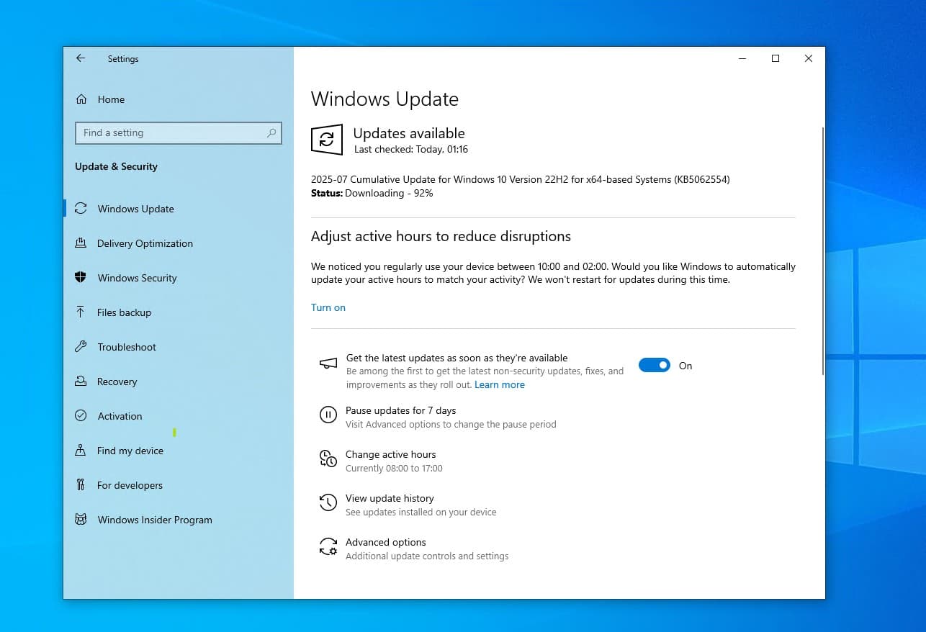This screenshot has width=926, height=632.
Task: Open the For developers page
Action: [x=130, y=485]
